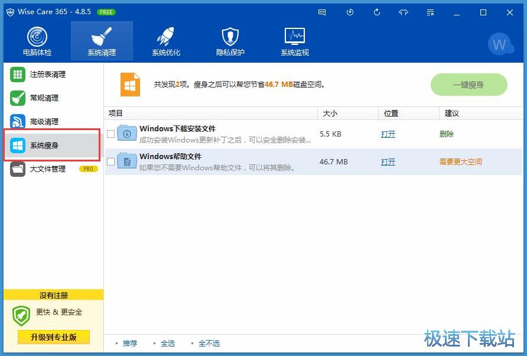Click the 一键瘦身 button
The height and width of the screenshot is (356, 527).
tap(469, 85)
